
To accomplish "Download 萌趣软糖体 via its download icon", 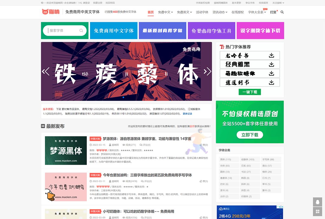I will pyautogui.click(x=271, y=73).
